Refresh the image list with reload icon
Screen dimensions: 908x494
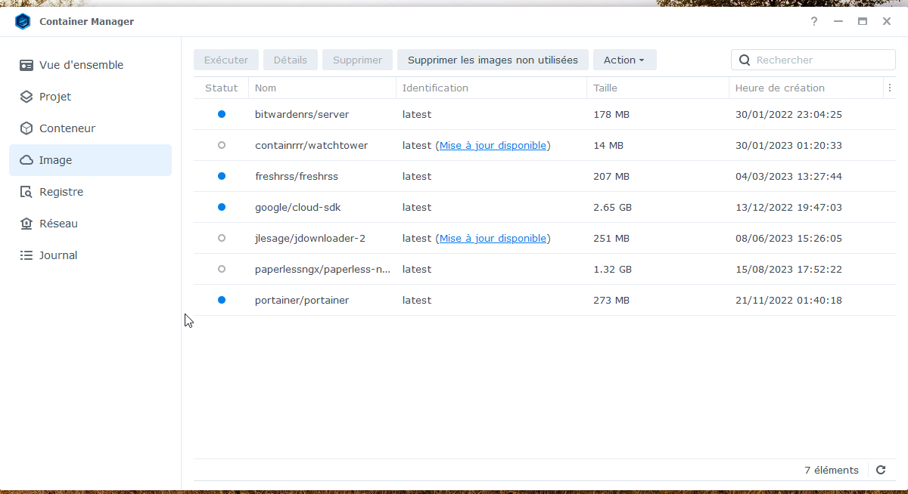click(881, 470)
